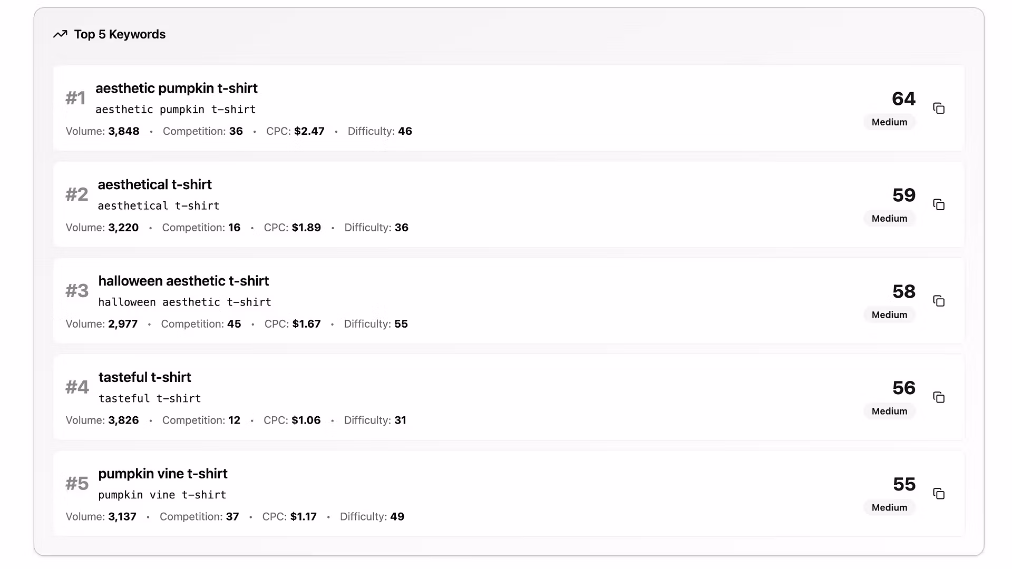The width and height of the screenshot is (1012, 569).
Task: Click the Medium badge under score 55
Action: (x=889, y=508)
